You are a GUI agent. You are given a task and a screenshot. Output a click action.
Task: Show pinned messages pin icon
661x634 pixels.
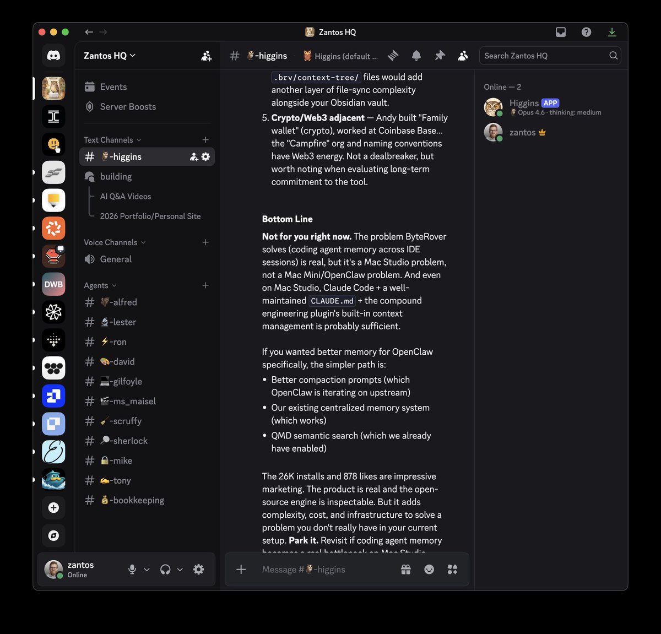click(440, 56)
